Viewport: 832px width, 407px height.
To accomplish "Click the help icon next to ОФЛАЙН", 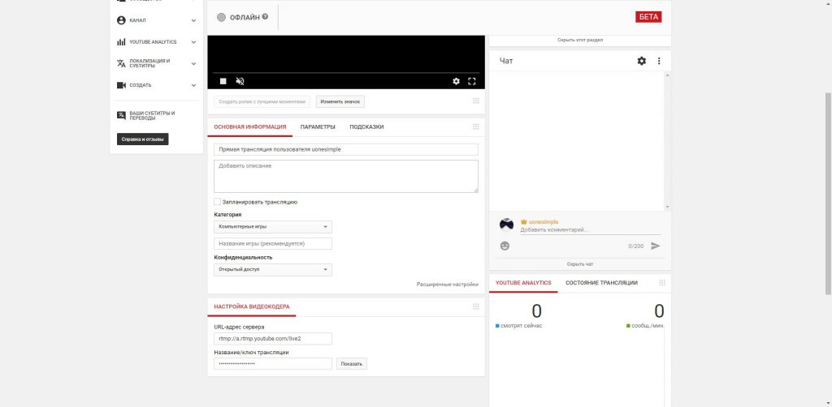I will pos(265,16).
